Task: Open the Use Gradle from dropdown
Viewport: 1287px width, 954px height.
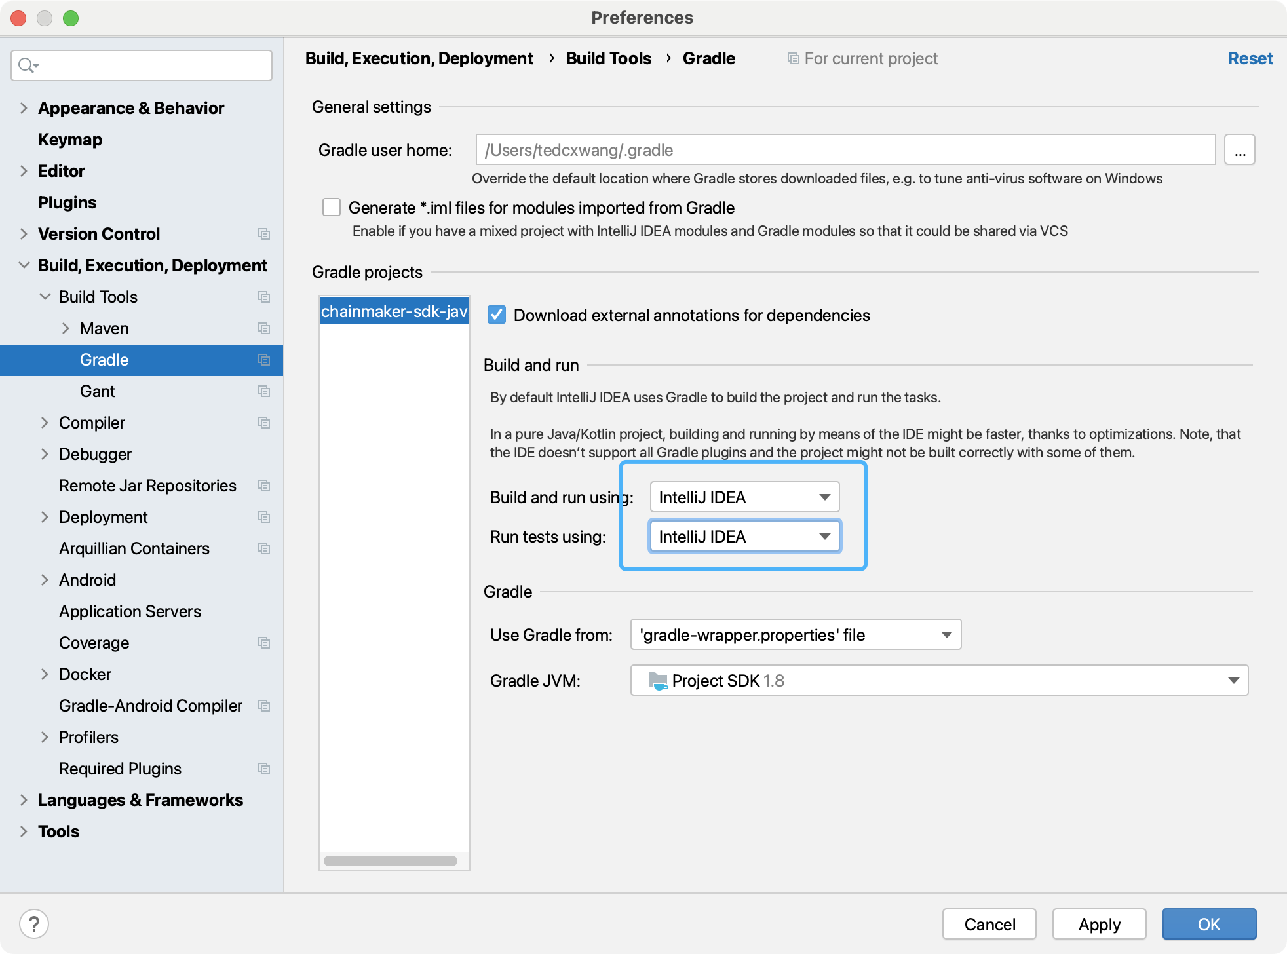Action: click(796, 635)
